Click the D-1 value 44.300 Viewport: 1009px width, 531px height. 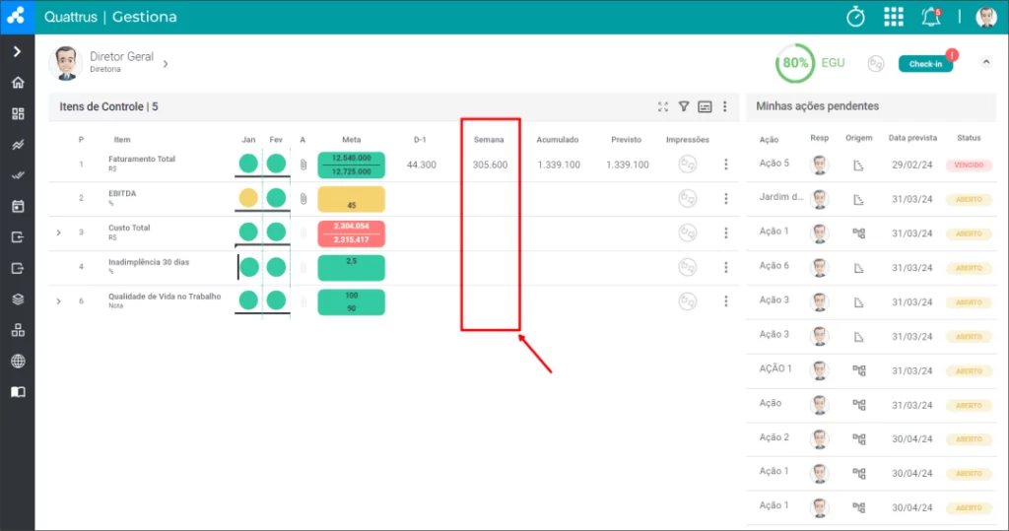pos(422,165)
